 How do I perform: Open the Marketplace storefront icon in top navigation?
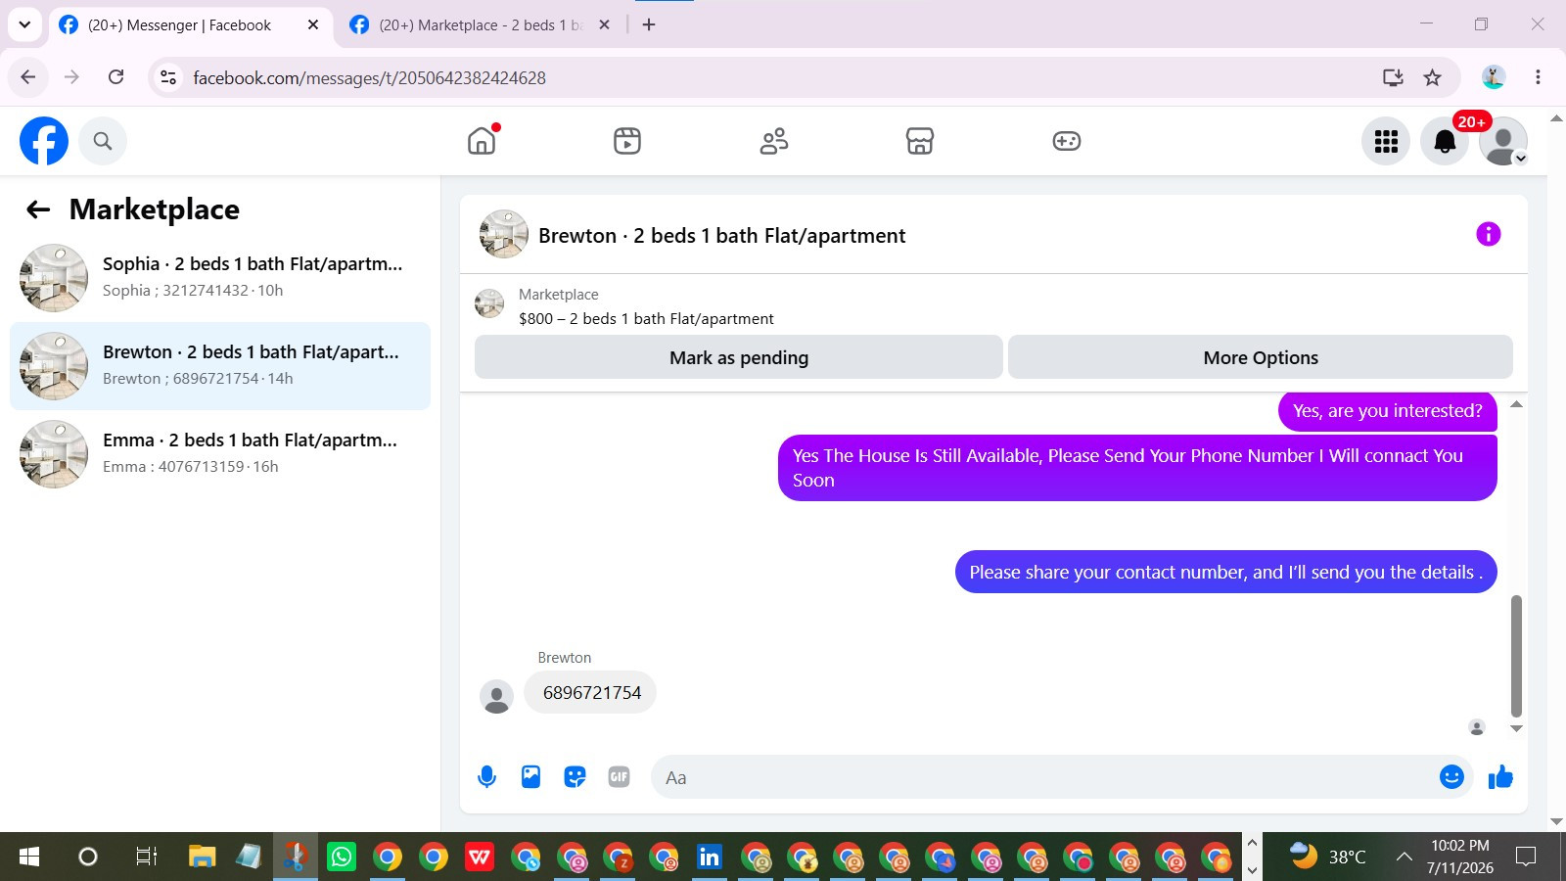pos(920,141)
